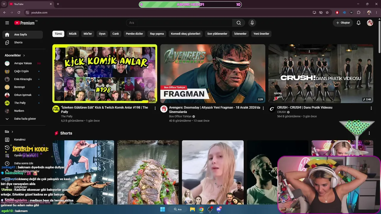
Task: Open Nuriben subscription channel
Action: pos(23,111)
